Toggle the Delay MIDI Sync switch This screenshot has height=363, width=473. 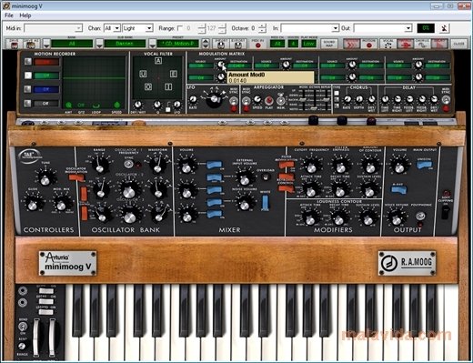[446, 99]
